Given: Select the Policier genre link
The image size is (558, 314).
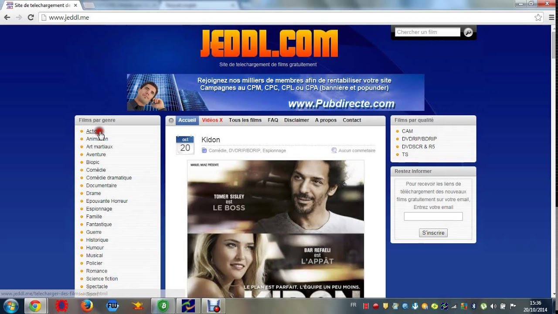Looking at the screenshot, I should (94, 263).
